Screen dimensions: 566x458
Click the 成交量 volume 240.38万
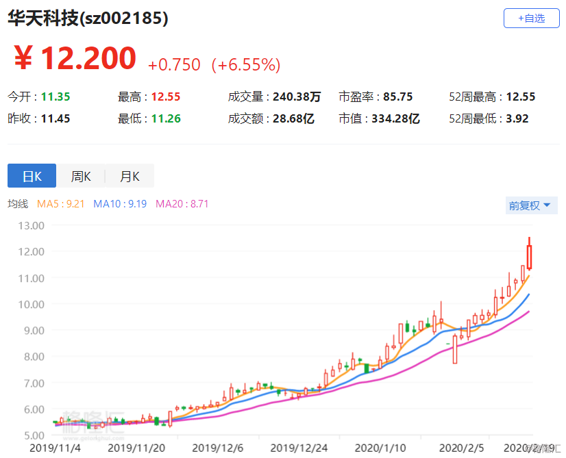(297, 97)
